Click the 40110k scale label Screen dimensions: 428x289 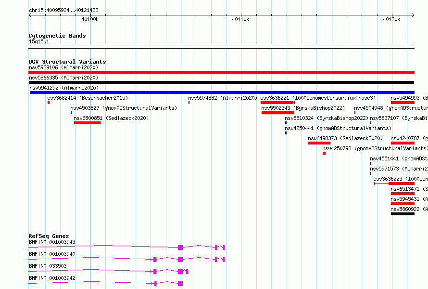coord(240,19)
